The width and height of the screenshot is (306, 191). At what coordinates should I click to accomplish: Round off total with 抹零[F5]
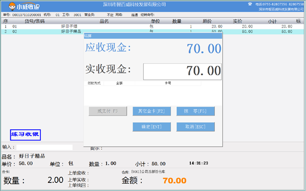195,111
